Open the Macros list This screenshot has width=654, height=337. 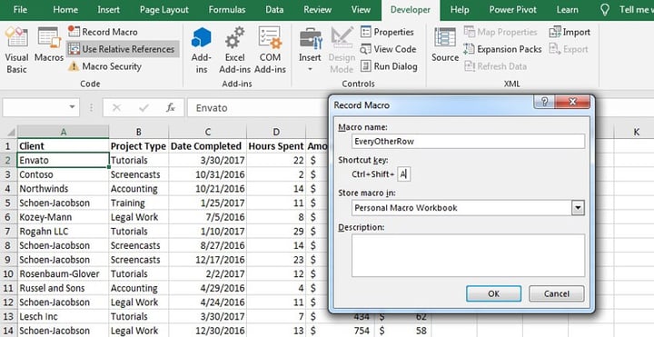(x=49, y=45)
